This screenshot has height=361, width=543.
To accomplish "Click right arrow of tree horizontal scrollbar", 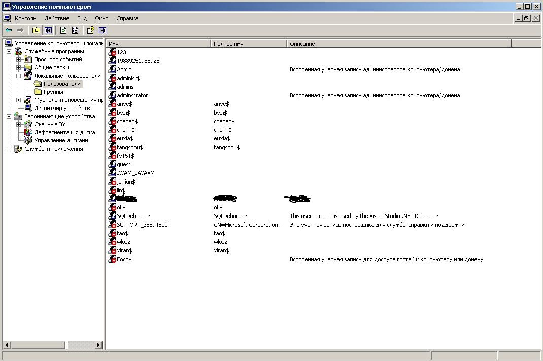I will (x=99, y=345).
